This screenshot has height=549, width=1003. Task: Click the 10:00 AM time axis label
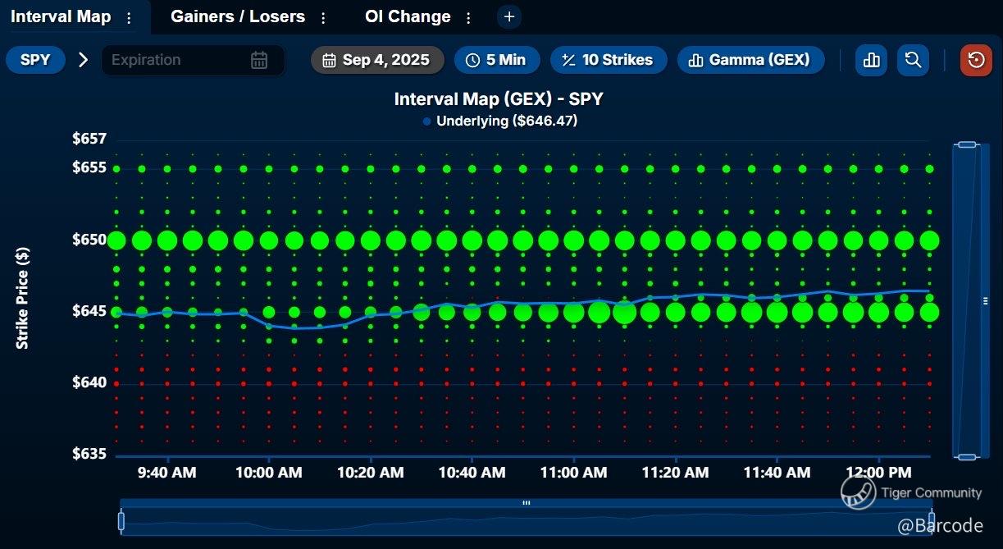point(269,472)
